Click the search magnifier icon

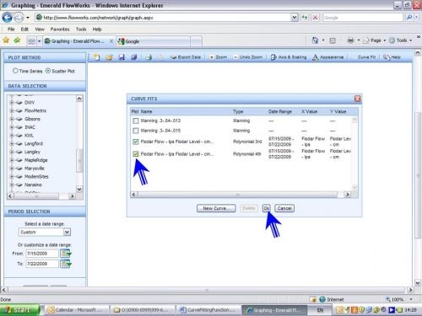pos(409,18)
